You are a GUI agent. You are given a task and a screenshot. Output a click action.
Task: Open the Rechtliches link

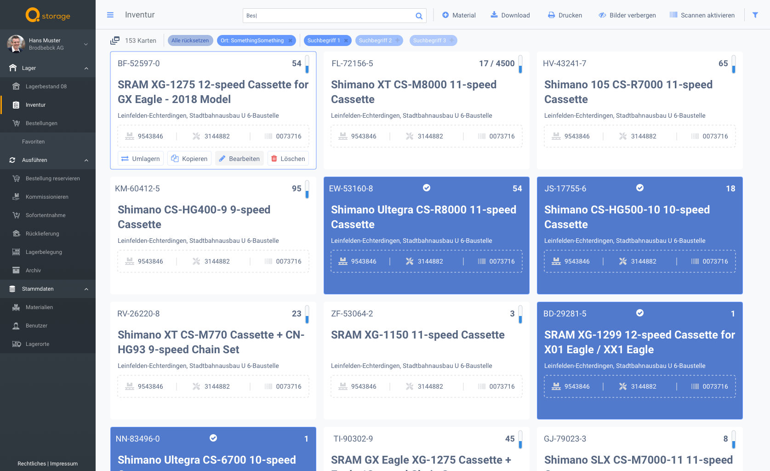(x=32, y=464)
